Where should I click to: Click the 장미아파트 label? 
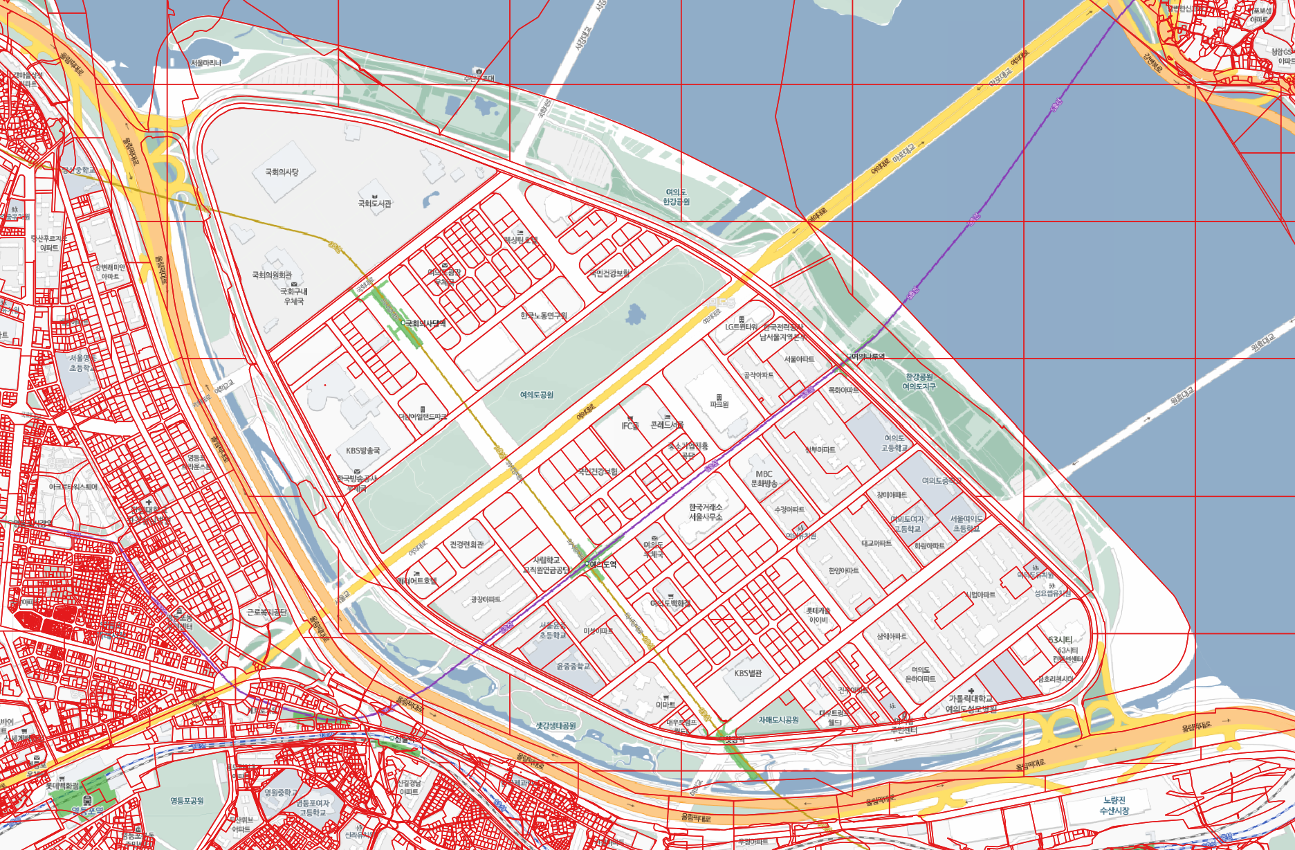pyautogui.click(x=892, y=495)
